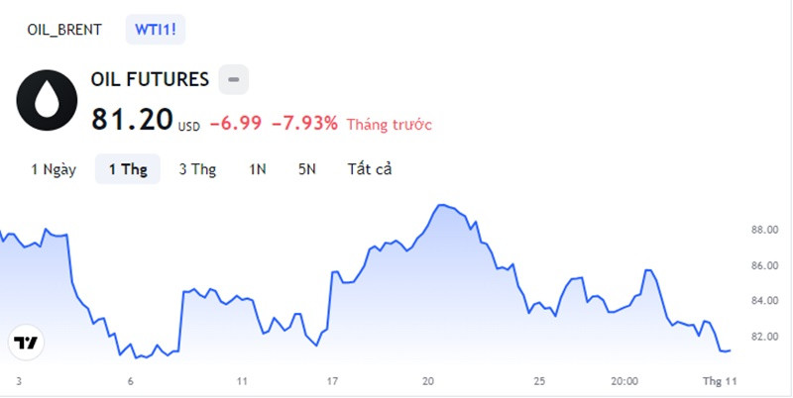This screenshot has width=793, height=398.
Task: Select the 1 Thg time range
Action: pyautogui.click(x=128, y=169)
